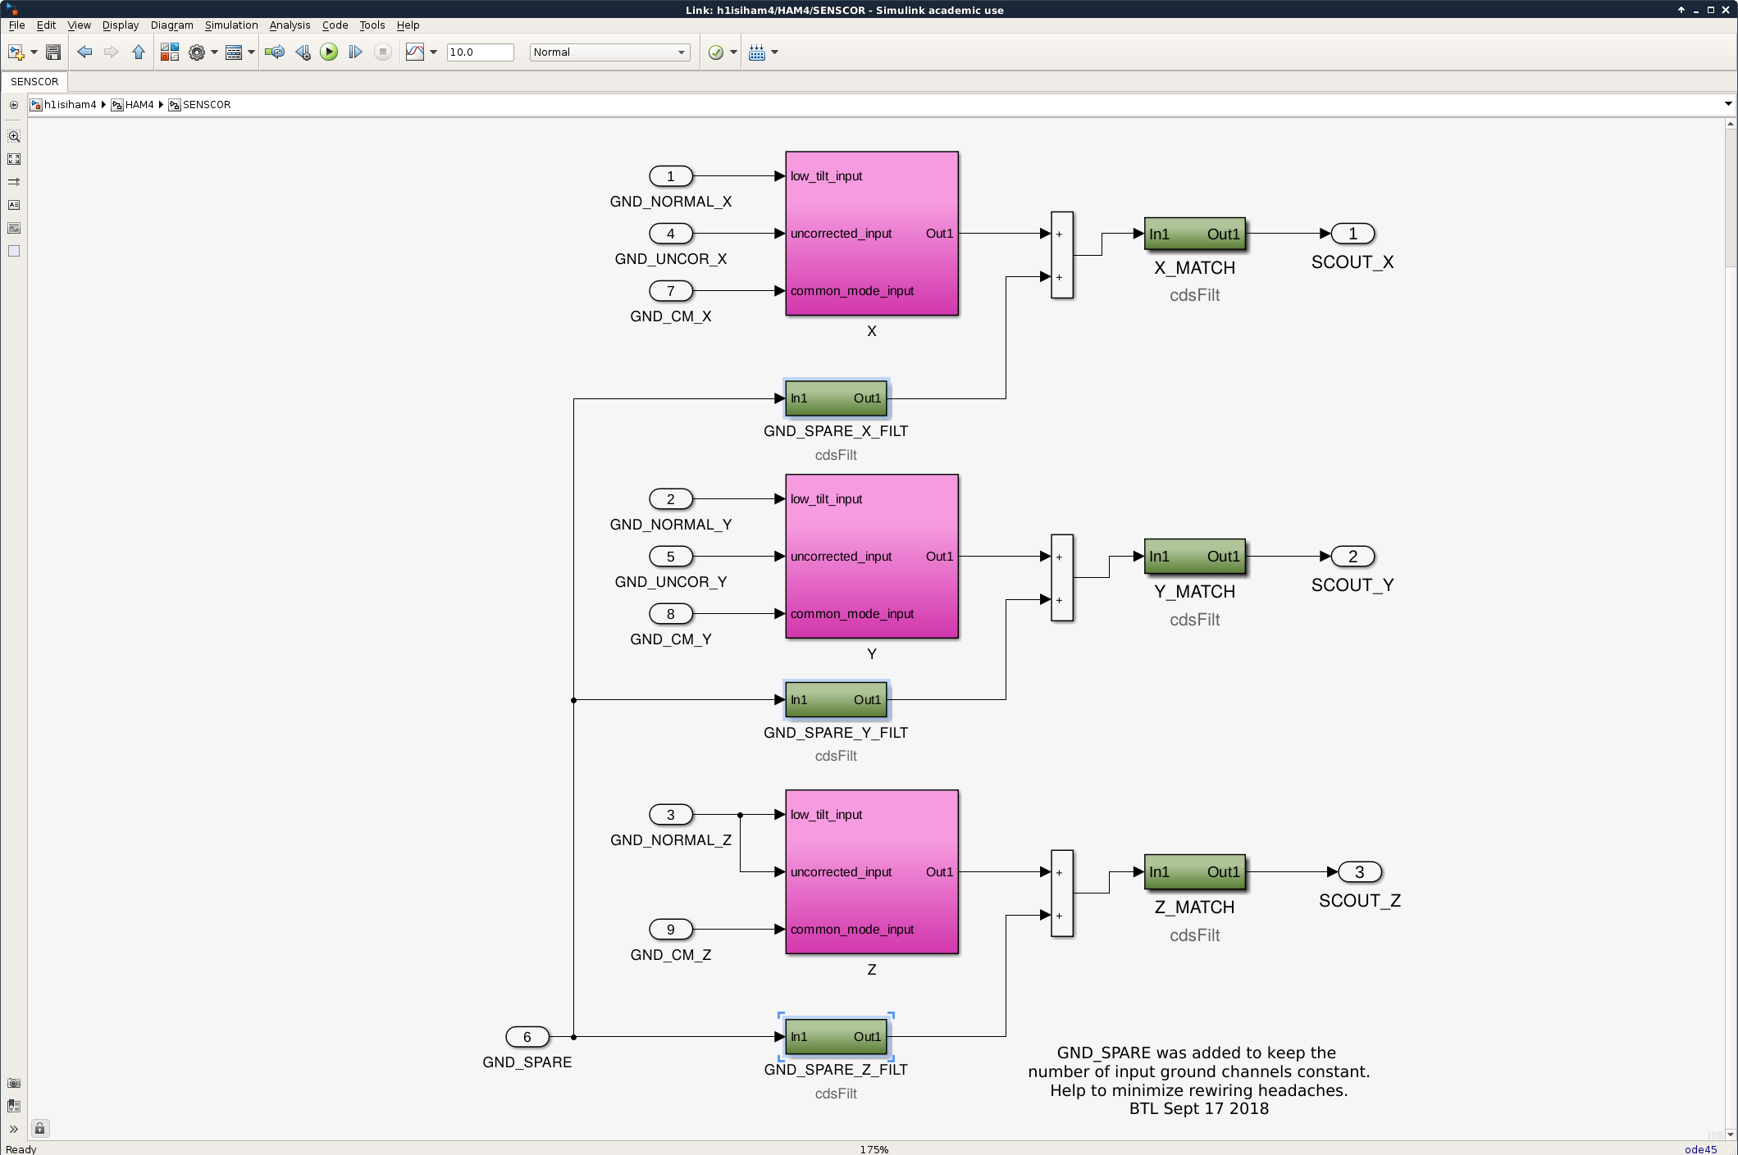The width and height of the screenshot is (1738, 1155).
Task: Select the SCOUT_Y output port 2
Action: point(1353,557)
